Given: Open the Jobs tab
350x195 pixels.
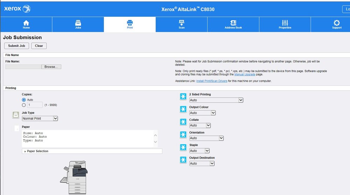Looking at the screenshot, I should pyautogui.click(x=78, y=25).
